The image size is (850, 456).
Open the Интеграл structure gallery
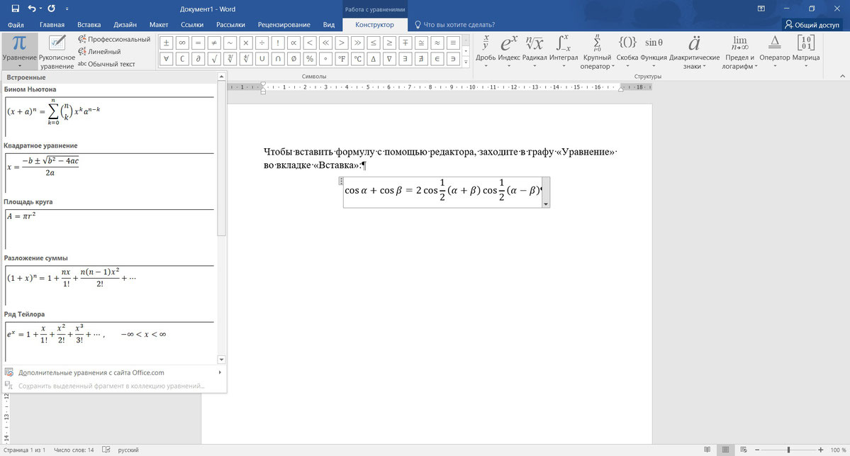point(564,51)
